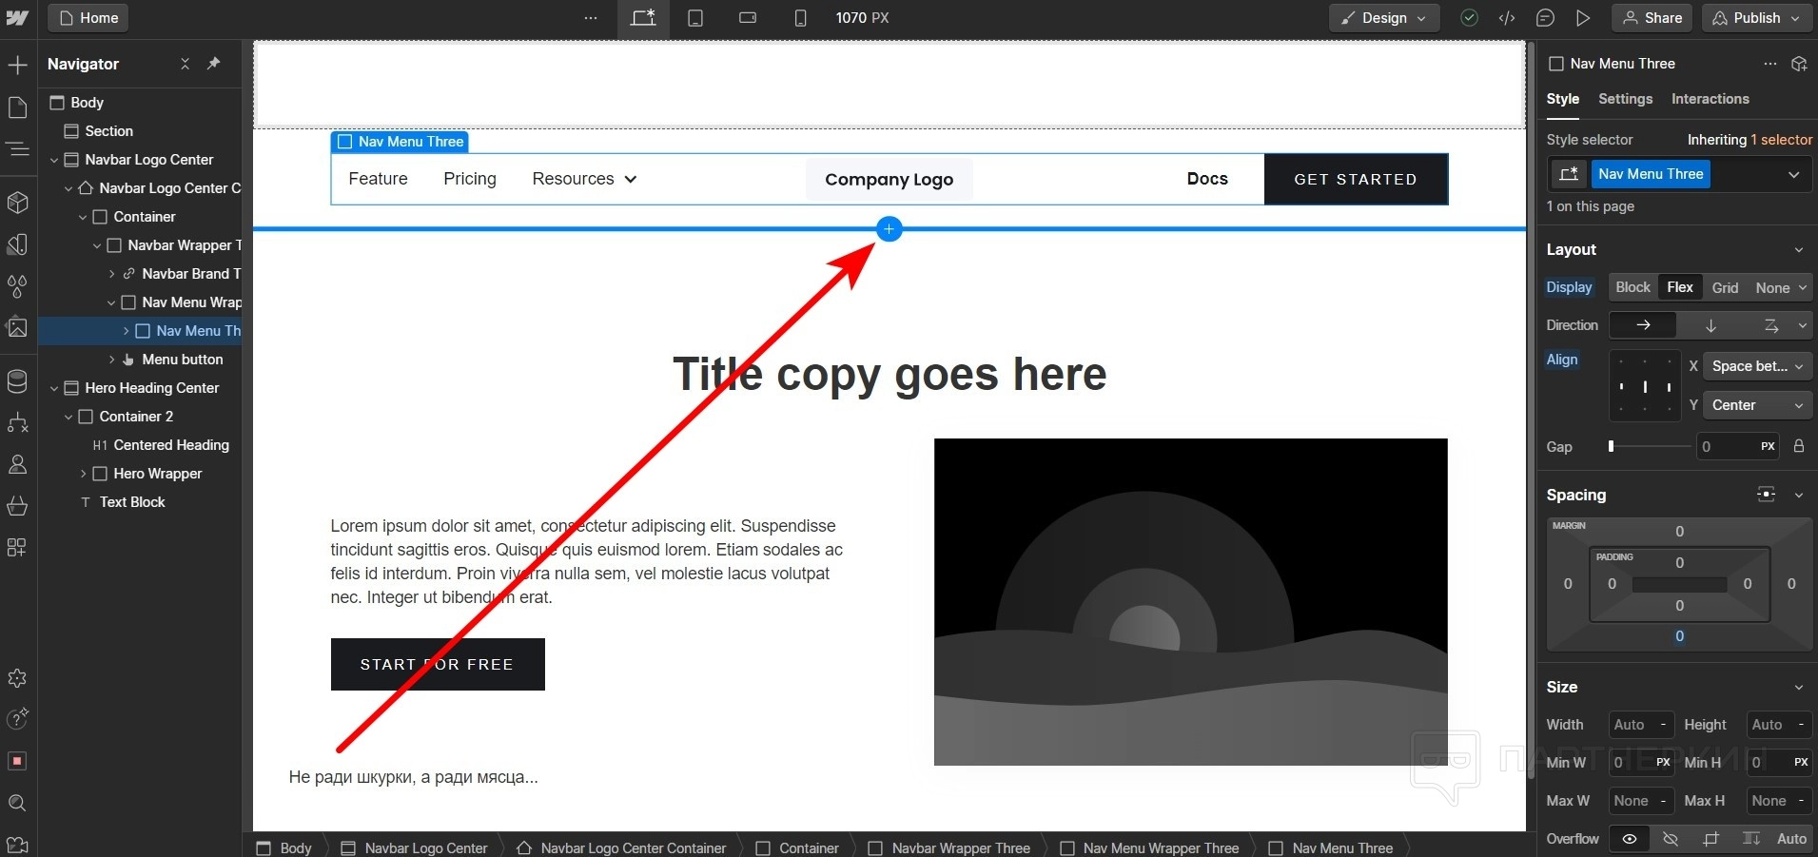Open the Assets image icon
This screenshot has width=1818, height=857.
(x=17, y=327)
